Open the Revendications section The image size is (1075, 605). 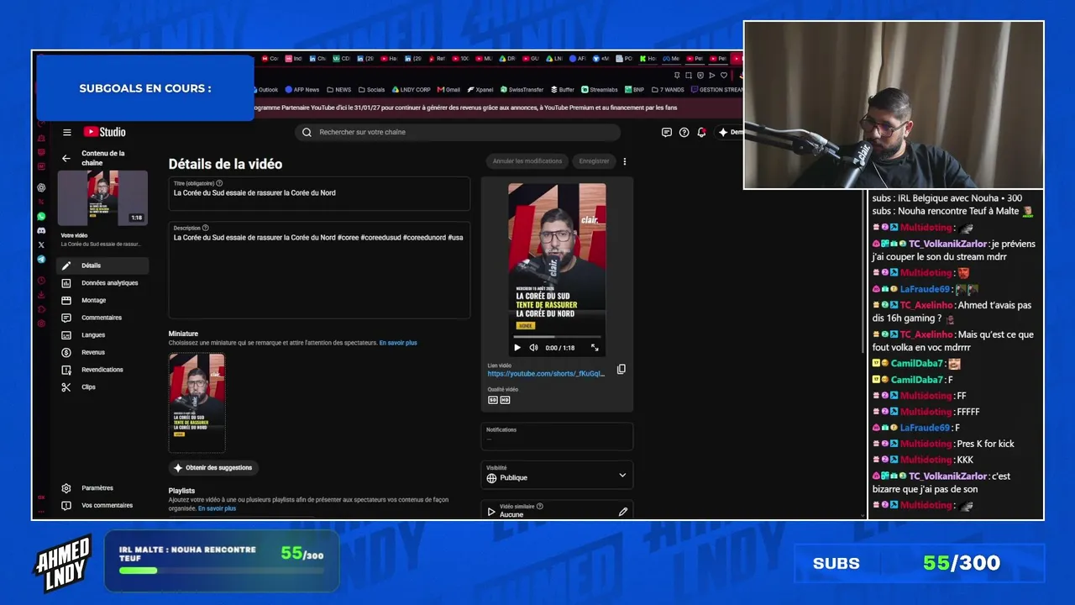click(x=102, y=370)
